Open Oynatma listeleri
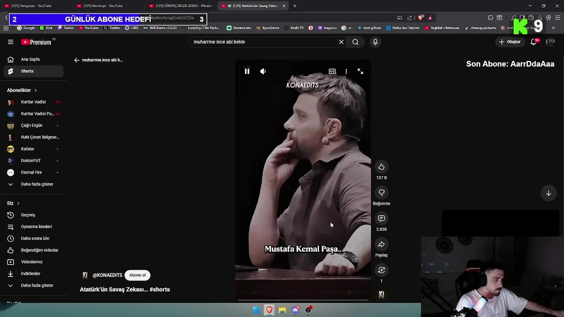Viewport: 564px width, 317px height. coord(33,227)
